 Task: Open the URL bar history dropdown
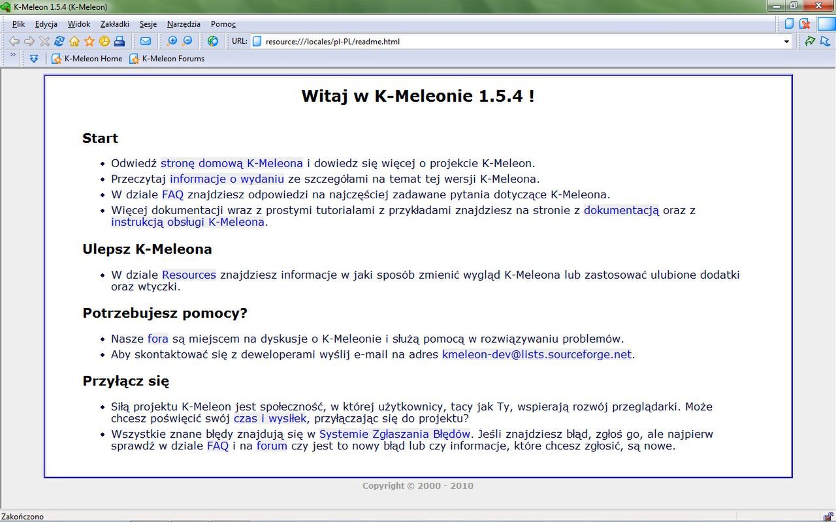point(787,41)
